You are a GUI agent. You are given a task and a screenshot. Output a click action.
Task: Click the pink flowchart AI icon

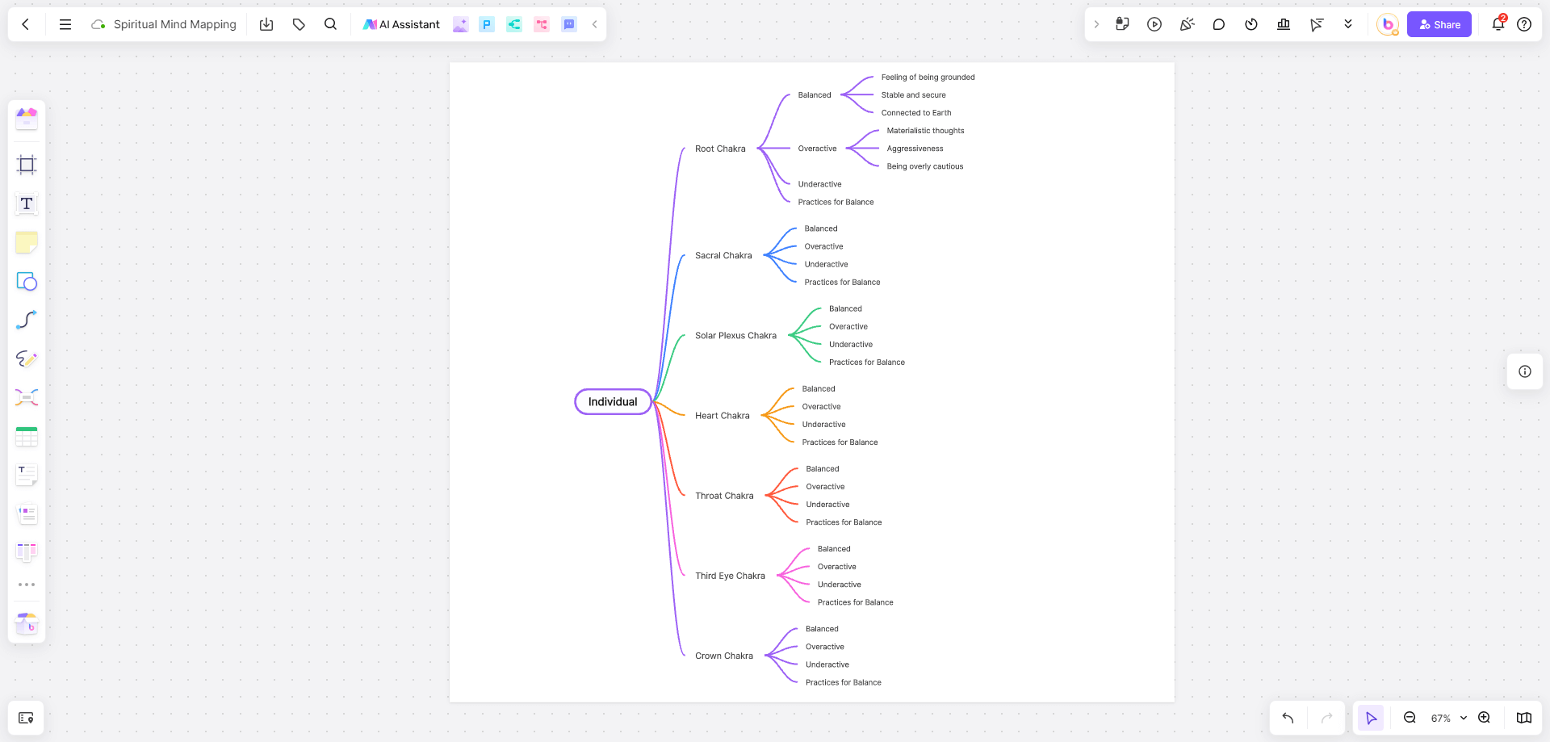click(542, 24)
